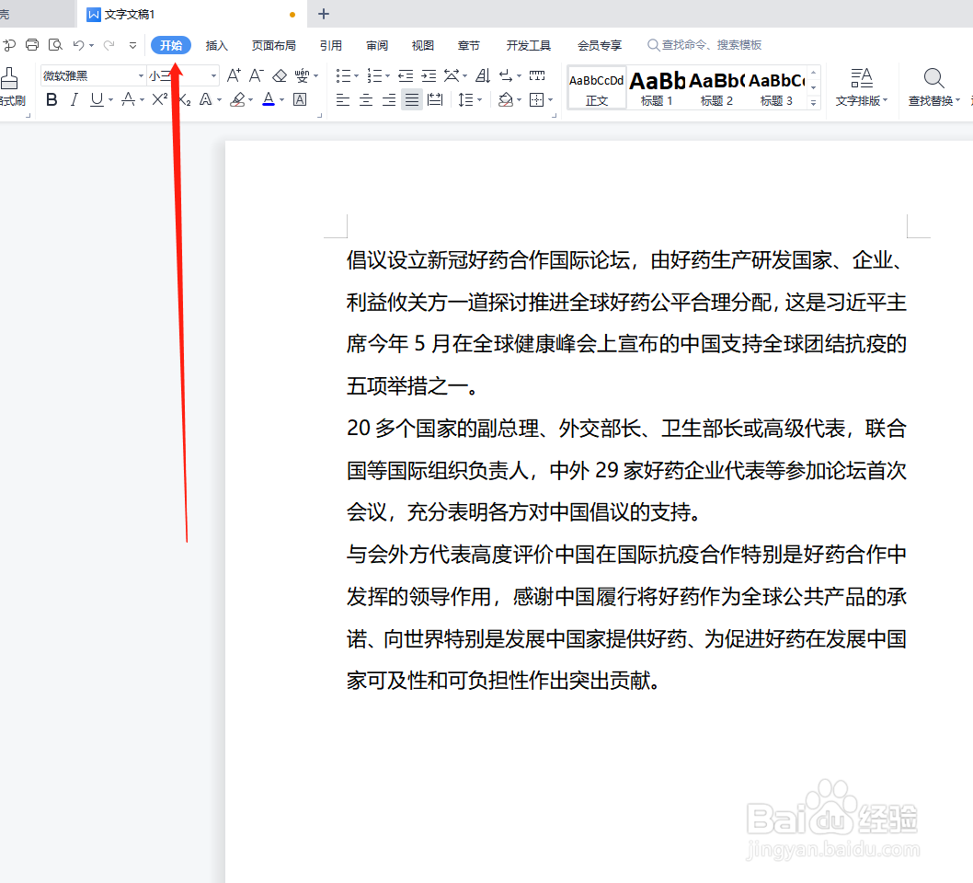Click the phonetic guide (wén) icon
This screenshot has height=883, width=973.
coord(303,75)
